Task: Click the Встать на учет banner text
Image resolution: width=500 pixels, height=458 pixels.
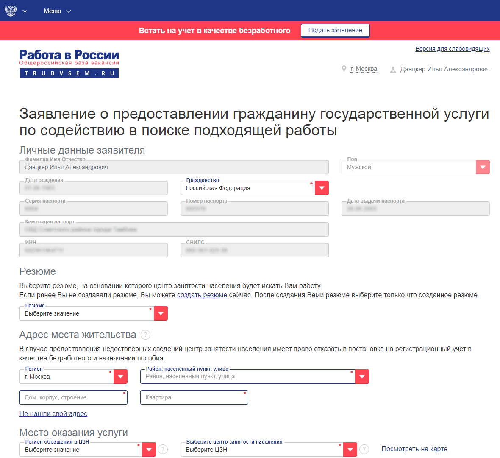Action: 214,31
